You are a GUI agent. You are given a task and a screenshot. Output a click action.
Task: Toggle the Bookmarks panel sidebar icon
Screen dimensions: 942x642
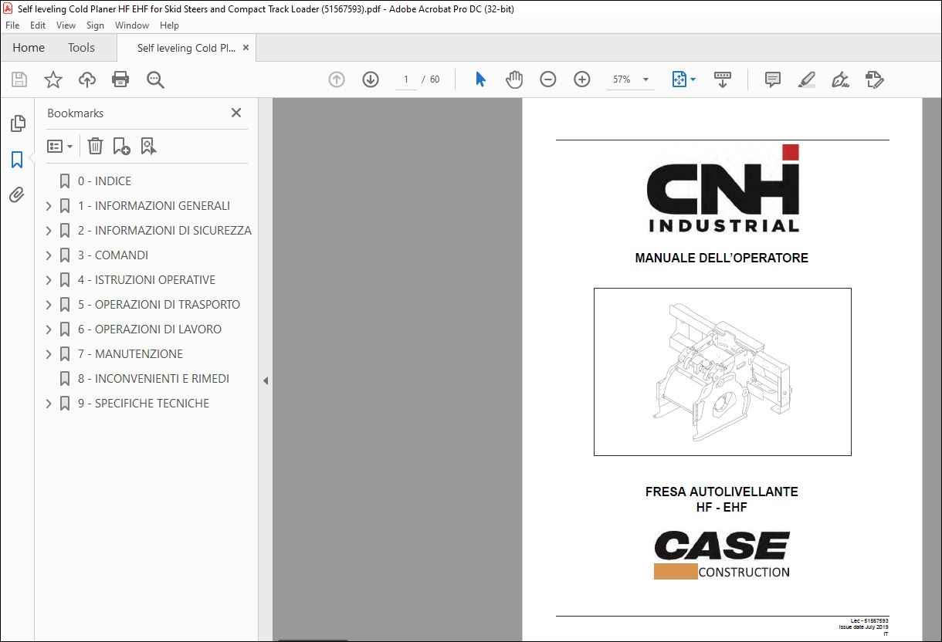(17, 160)
